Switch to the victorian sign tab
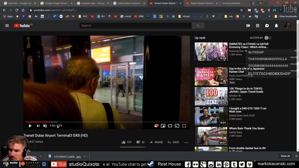Image resolution: width=299 pixels, height=168 pixels. (93, 3)
